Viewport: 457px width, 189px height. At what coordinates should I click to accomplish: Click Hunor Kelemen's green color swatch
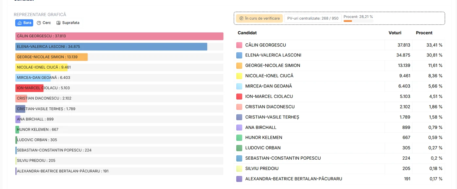[239, 138]
